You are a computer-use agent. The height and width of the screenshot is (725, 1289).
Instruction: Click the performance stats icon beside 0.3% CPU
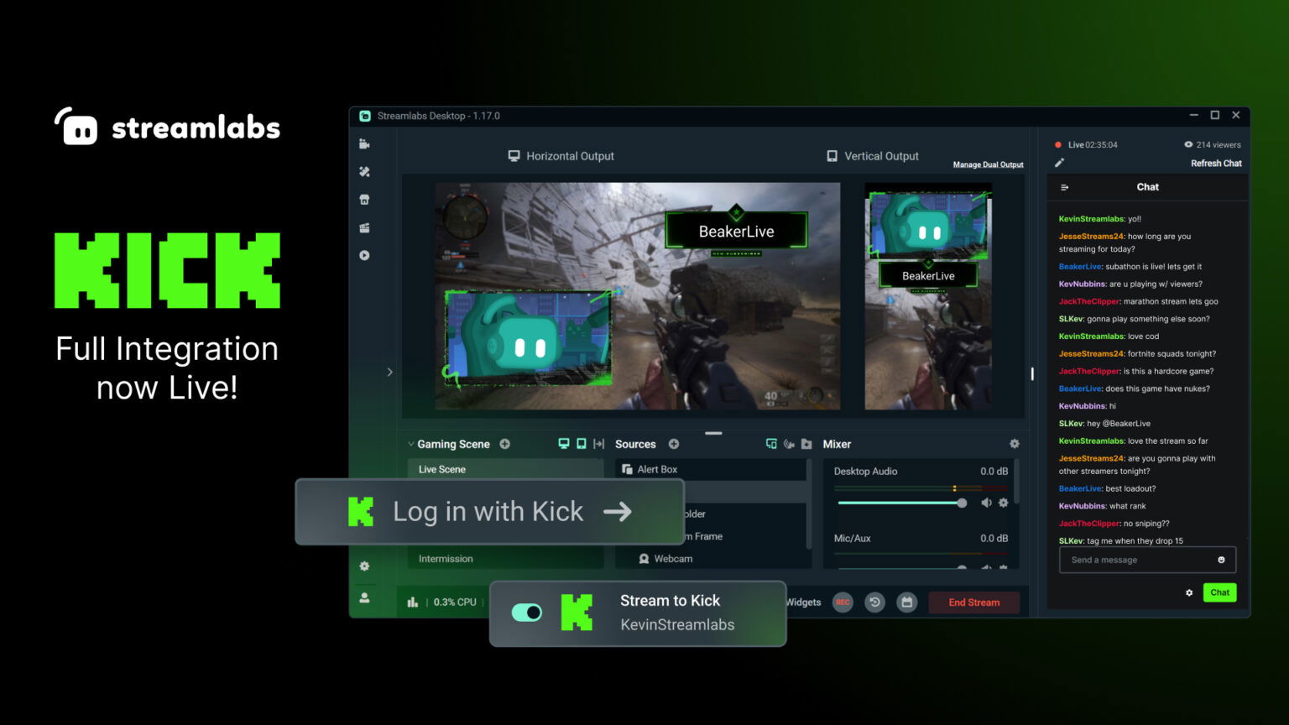(x=412, y=602)
